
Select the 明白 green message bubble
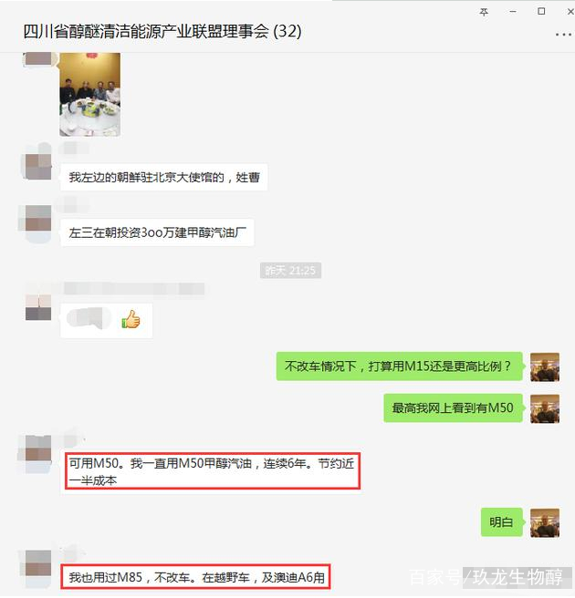point(501,522)
